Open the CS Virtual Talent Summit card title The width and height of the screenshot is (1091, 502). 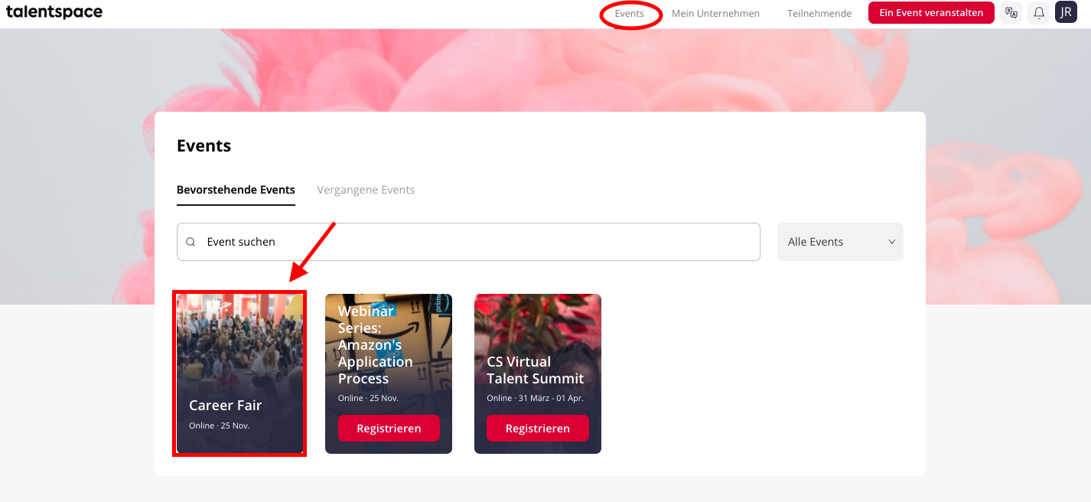pyautogui.click(x=536, y=370)
